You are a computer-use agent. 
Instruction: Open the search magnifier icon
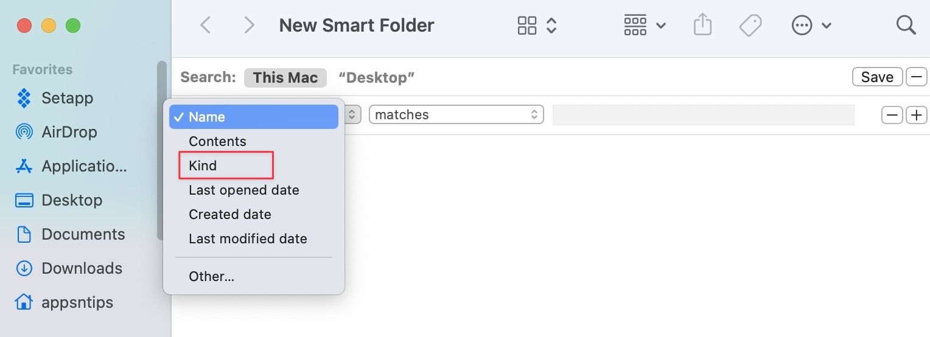coord(906,26)
